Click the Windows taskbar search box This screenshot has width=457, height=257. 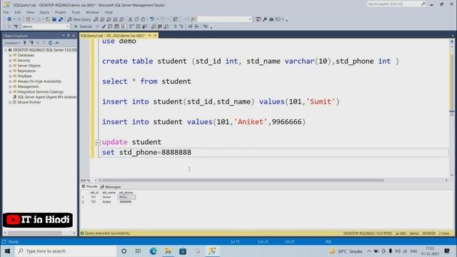tap(66, 251)
